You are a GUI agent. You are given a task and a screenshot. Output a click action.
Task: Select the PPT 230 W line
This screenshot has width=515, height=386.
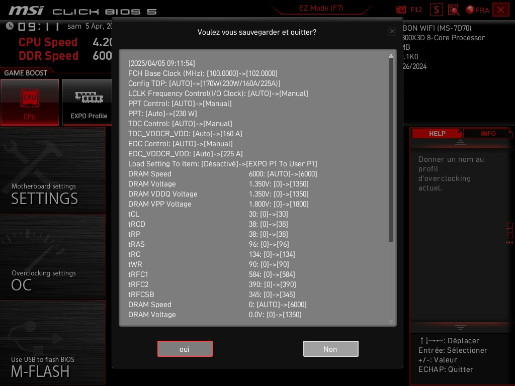pos(162,114)
